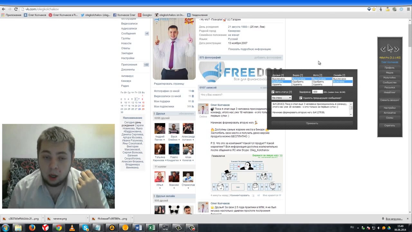Launch Firefox from the taskbar
This screenshot has width=412, height=232.
[32, 228]
